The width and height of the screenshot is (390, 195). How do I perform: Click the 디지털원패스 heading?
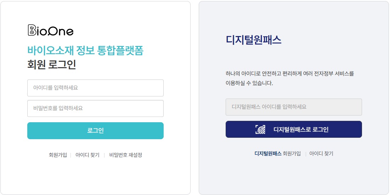253,40
